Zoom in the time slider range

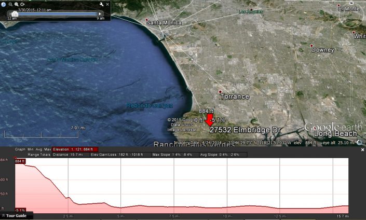click(16, 4)
